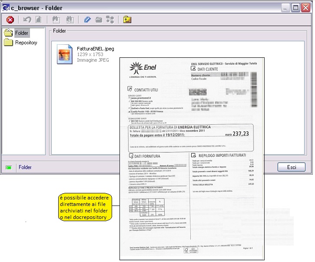Click the 1239 x 1753 dimensions text
Screen dimensions: 315x262
pos(90,54)
